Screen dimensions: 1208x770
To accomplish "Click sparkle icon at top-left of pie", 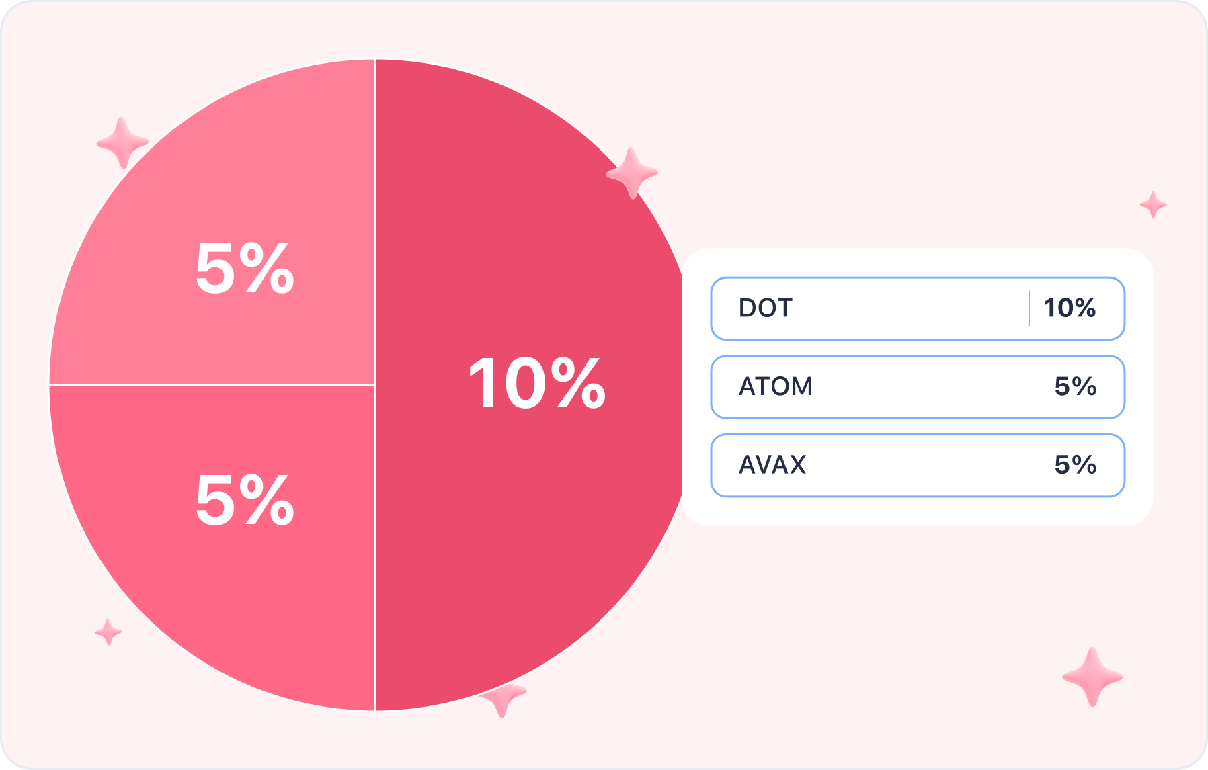I will pos(122,142).
